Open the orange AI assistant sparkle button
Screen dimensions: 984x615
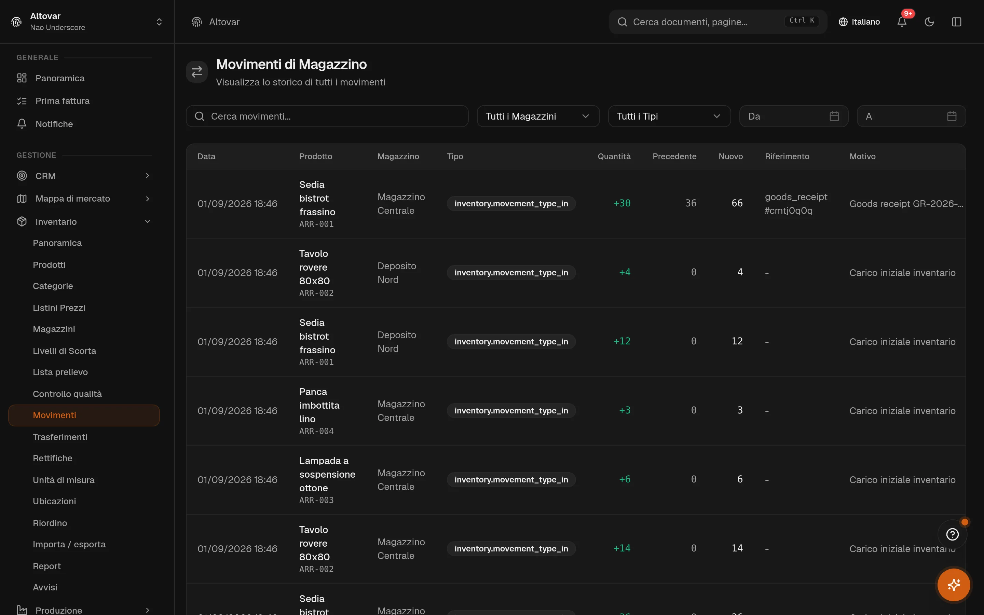(954, 585)
